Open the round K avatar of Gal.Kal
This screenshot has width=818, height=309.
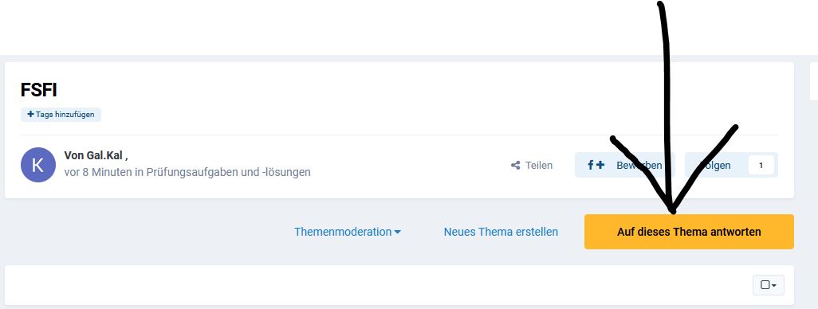(x=38, y=165)
